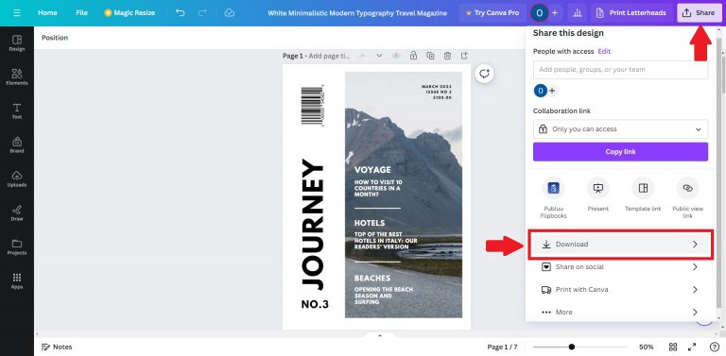Viewport: 726px width, 356px height.
Task: Add a new page with the add page icon
Action: pyautogui.click(x=464, y=56)
